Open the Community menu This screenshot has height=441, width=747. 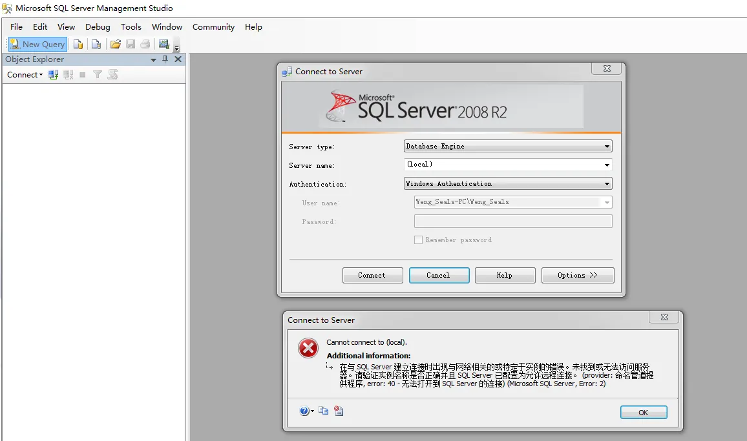click(x=213, y=27)
